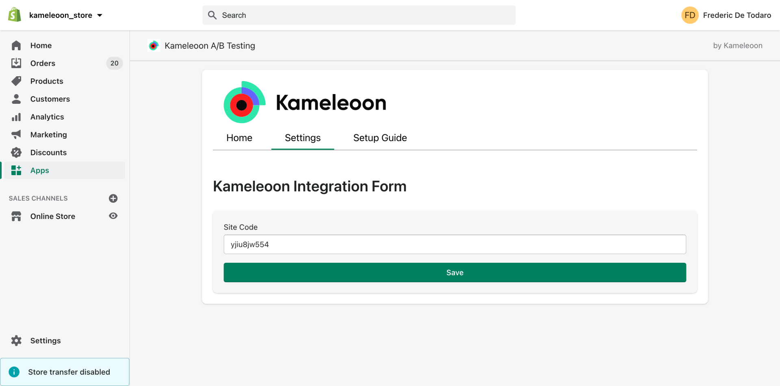Select the Discounts badge icon
Viewport: 780px width, 386px height.
(x=16, y=152)
